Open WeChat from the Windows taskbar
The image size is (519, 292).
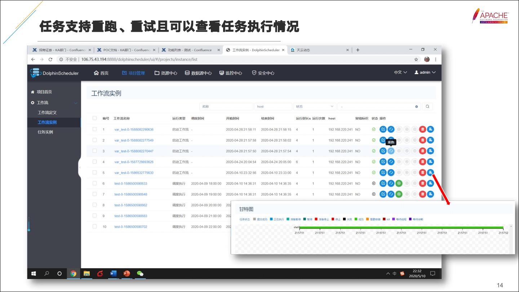click(140, 274)
